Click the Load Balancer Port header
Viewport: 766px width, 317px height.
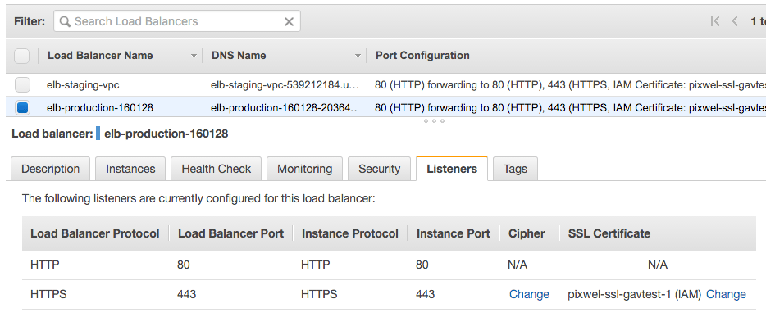point(230,233)
